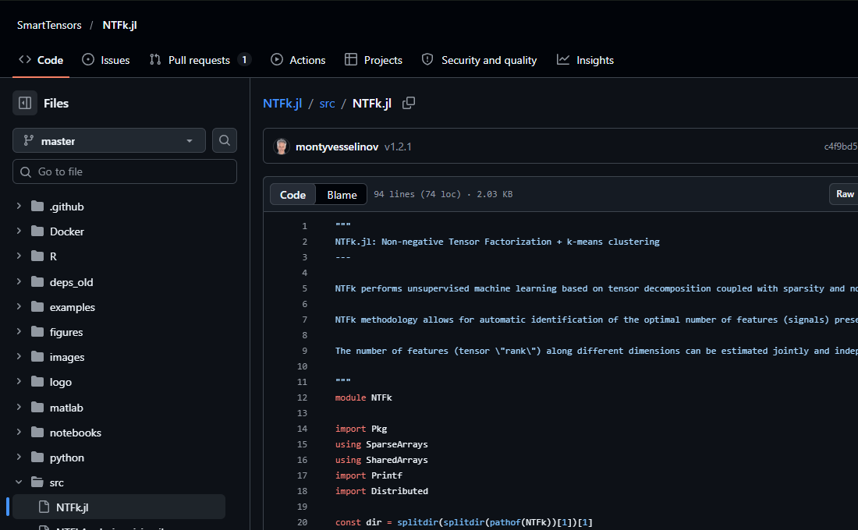Open the examples folder icon
Screen dimensions: 858x530
click(37, 307)
